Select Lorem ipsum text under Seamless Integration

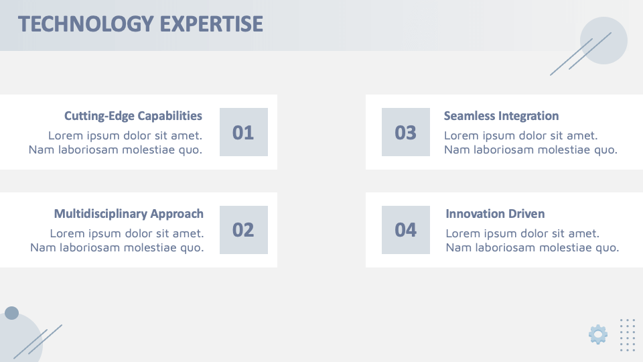point(530,142)
